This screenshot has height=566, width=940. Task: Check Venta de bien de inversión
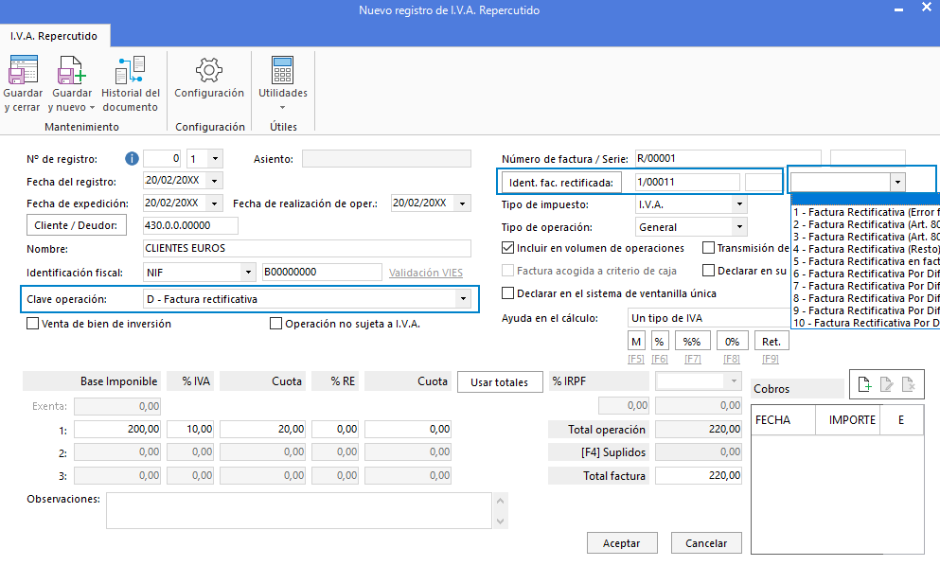[33, 323]
